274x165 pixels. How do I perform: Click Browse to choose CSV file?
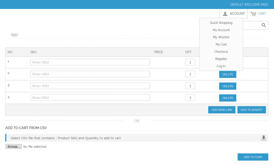pyautogui.click(x=13, y=147)
